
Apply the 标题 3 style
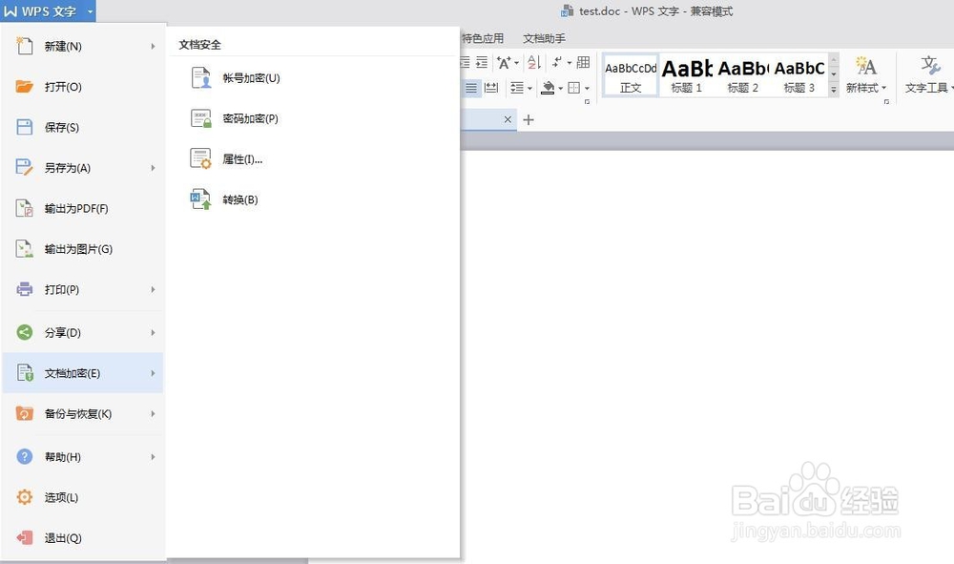[x=799, y=74]
